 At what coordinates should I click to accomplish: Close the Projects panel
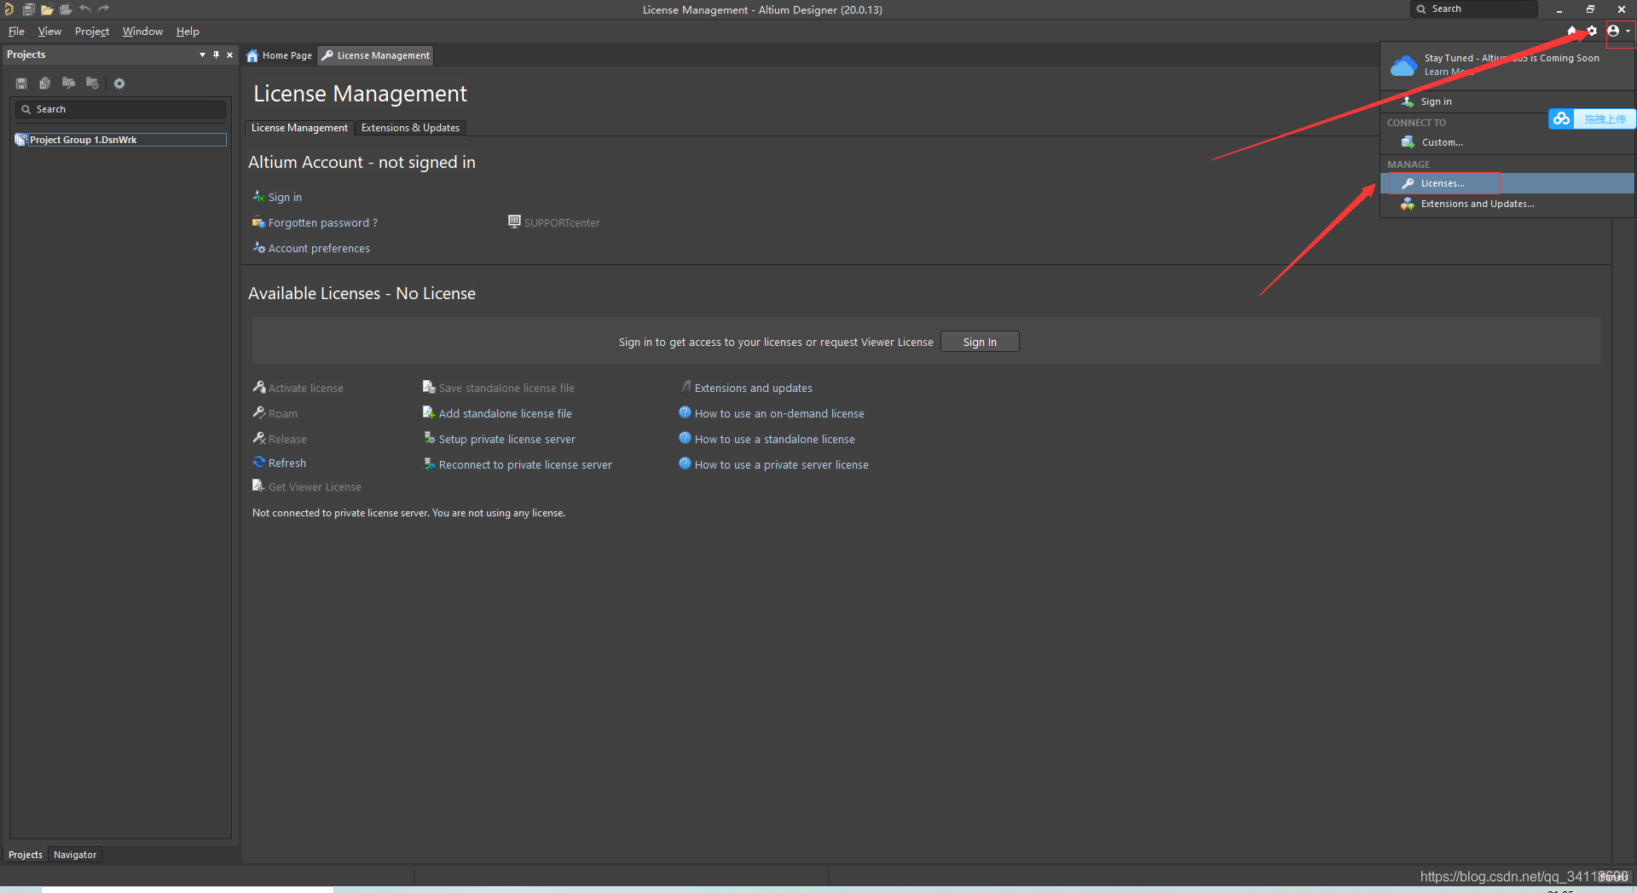point(229,55)
